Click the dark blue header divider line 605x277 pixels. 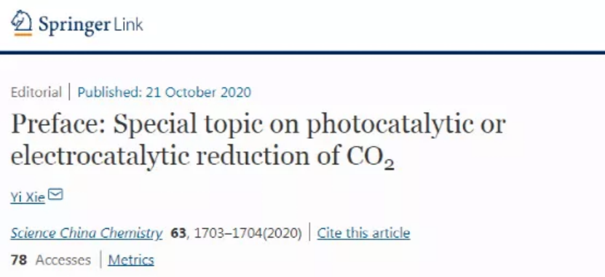303,52
